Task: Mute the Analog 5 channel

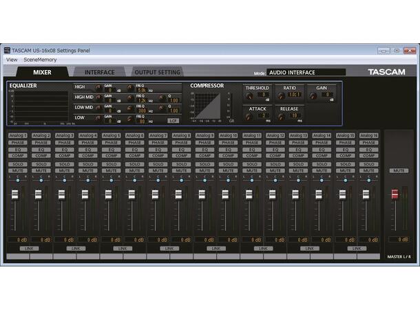Action: coord(111,170)
